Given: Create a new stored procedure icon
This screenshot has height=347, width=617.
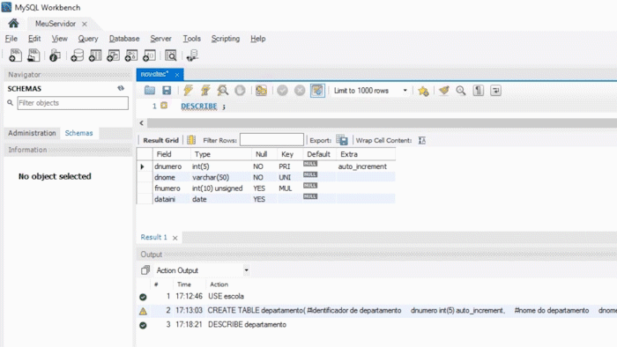Looking at the screenshot, I should point(131,55).
